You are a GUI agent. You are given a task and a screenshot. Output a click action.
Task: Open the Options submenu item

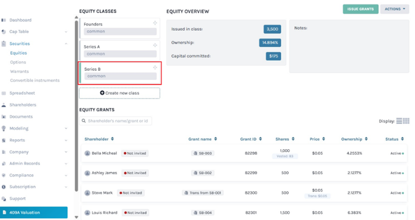click(18, 62)
